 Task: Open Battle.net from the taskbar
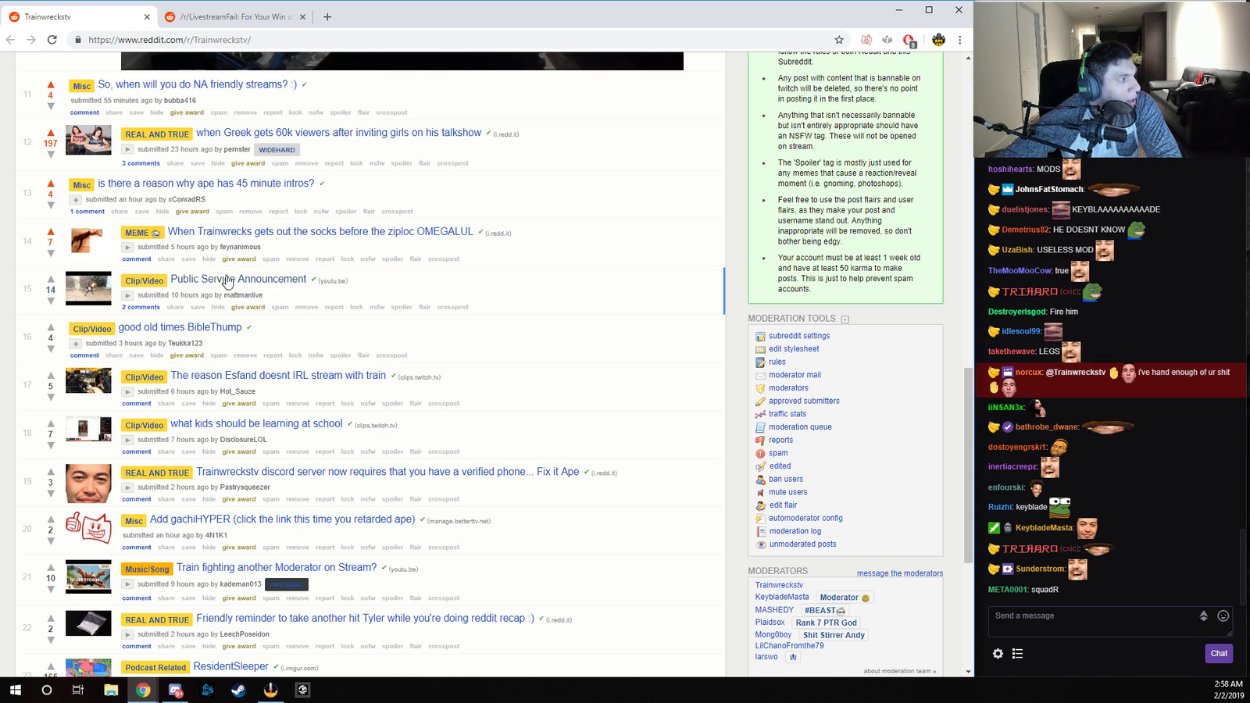pyautogui.click(x=207, y=690)
